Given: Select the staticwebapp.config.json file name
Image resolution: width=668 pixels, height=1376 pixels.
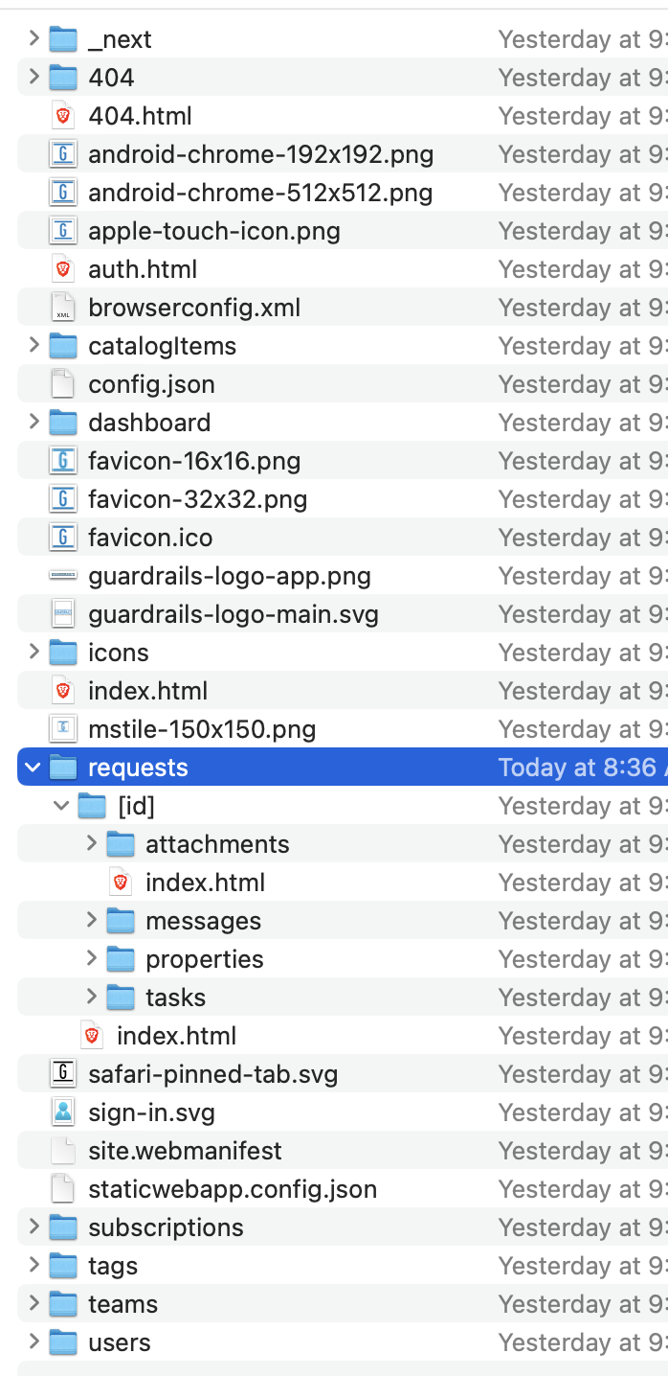Looking at the screenshot, I should pyautogui.click(x=233, y=1189).
